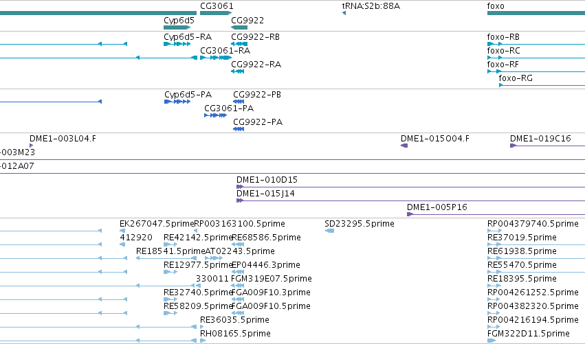
Task: Select the DME1-019C16 feature label
Action: pyautogui.click(x=540, y=139)
